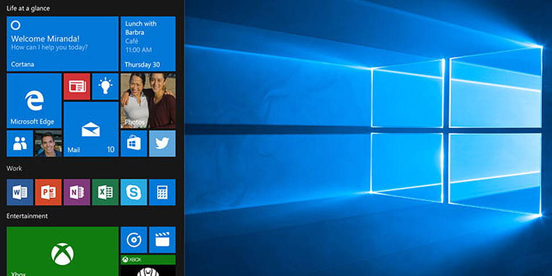Viewport: 552px width, 276px height.
Task: Click the Lunch with Barbra appointment text
Action: click(141, 28)
